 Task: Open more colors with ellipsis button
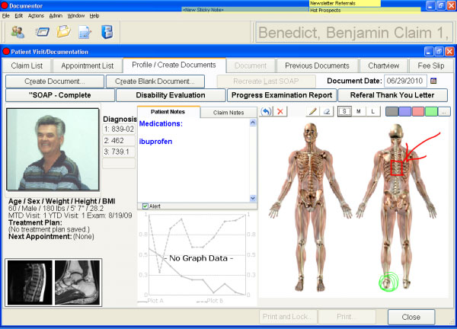[x=444, y=112]
